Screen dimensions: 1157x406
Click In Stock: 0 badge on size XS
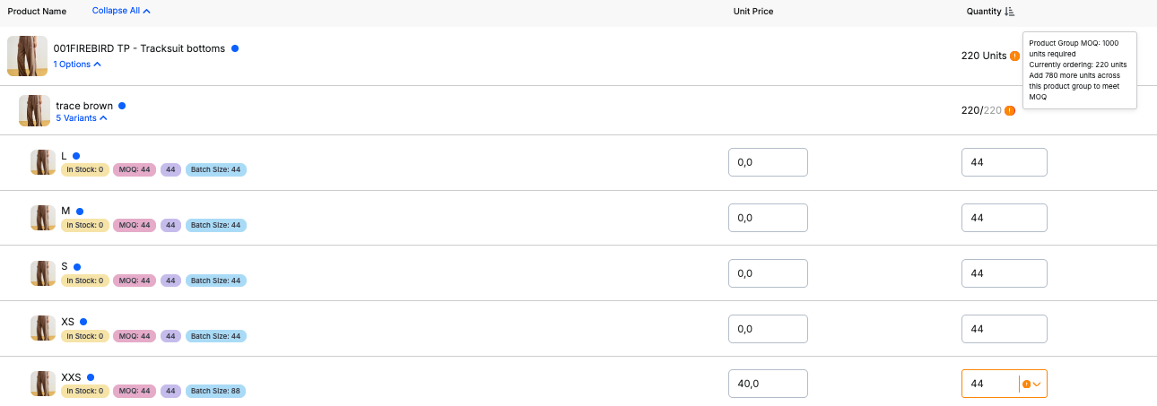(x=85, y=336)
